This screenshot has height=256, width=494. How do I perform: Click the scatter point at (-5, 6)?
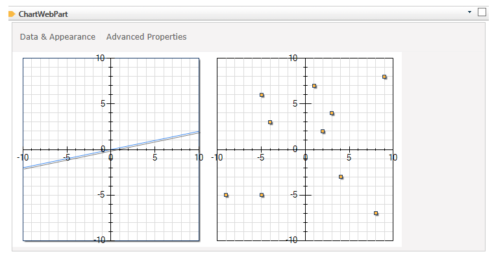pyautogui.click(x=262, y=95)
